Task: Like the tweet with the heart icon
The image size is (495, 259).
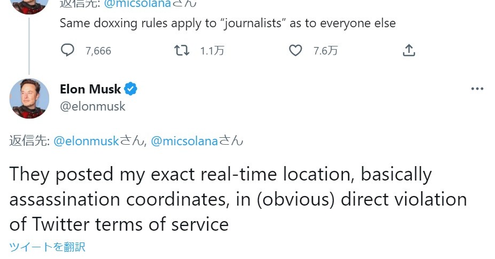Action: coord(295,51)
